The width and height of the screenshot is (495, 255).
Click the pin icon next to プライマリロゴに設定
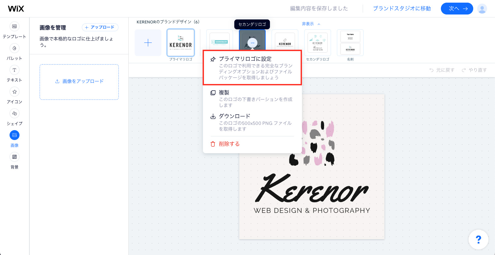(213, 59)
